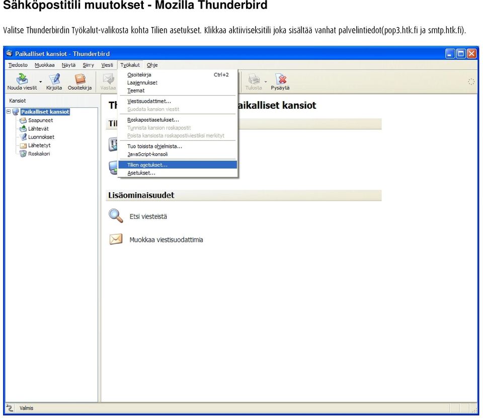Select the Paikalliset kansiot tree item

45,112
